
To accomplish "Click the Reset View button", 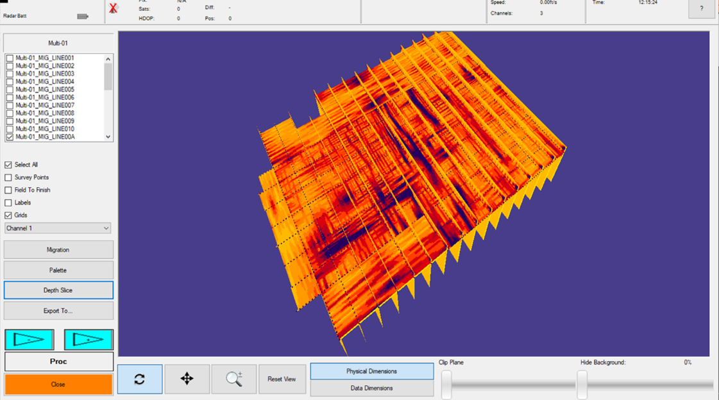I will [282, 379].
